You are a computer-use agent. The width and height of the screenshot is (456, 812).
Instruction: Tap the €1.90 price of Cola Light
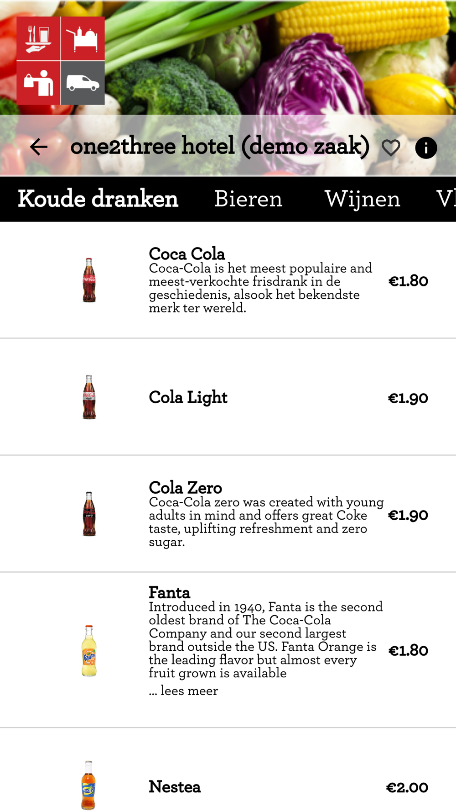tap(408, 398)
